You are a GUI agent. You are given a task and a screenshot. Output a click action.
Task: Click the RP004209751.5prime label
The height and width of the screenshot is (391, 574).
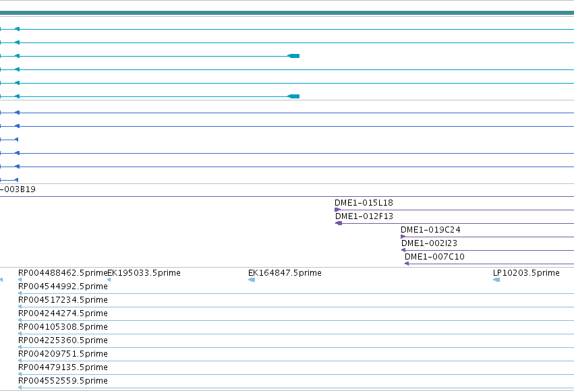63,354
